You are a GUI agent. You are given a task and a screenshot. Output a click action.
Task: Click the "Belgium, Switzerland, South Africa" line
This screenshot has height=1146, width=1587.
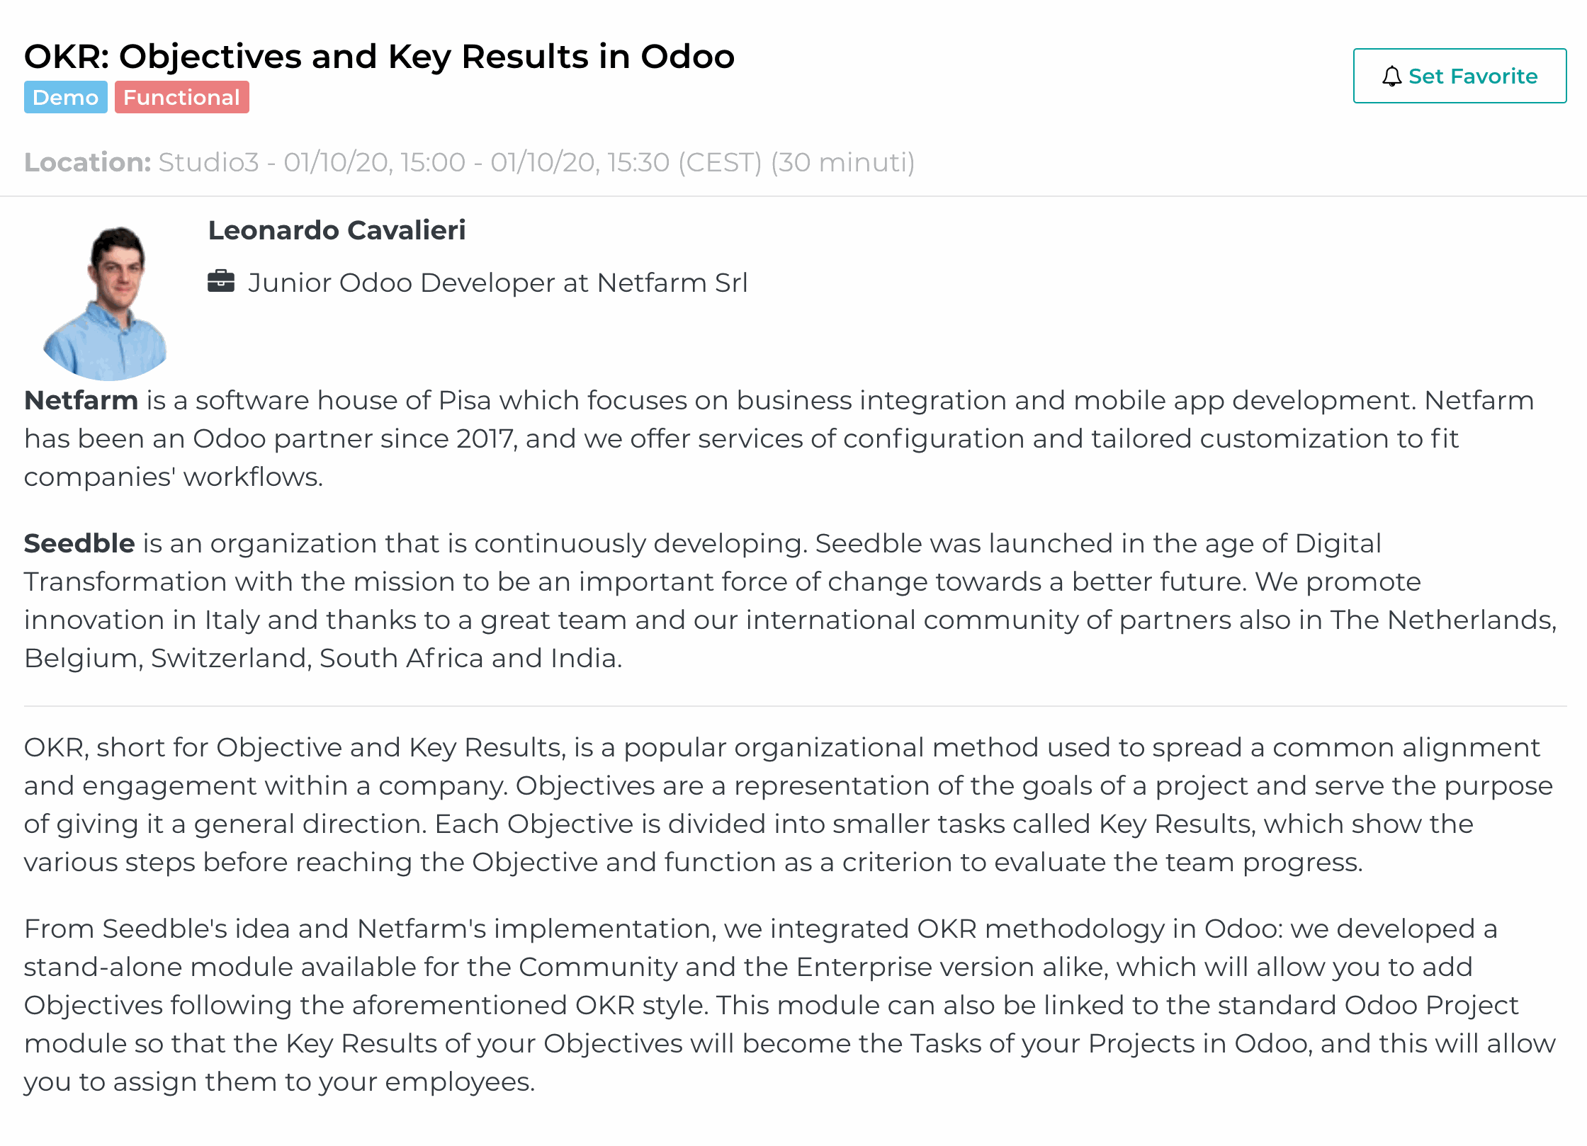click(323, 659)
